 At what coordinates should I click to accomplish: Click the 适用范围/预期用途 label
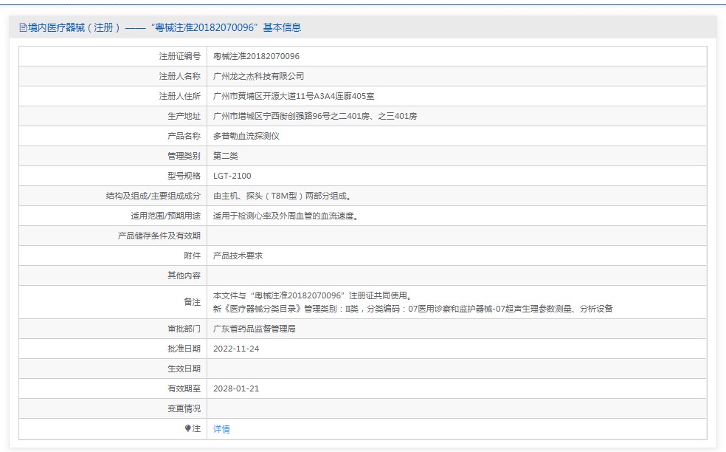pyautogui.click(x=166, y=216)
